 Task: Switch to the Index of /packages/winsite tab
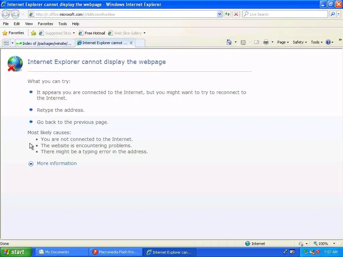(45, 43)
